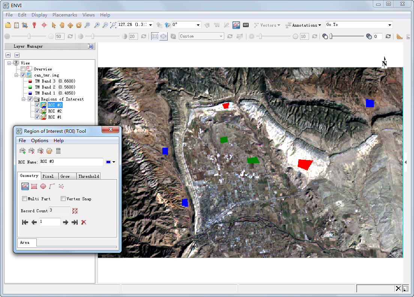Open the Go To dropdown
This screenshot has height=297, width=414.
390,25
